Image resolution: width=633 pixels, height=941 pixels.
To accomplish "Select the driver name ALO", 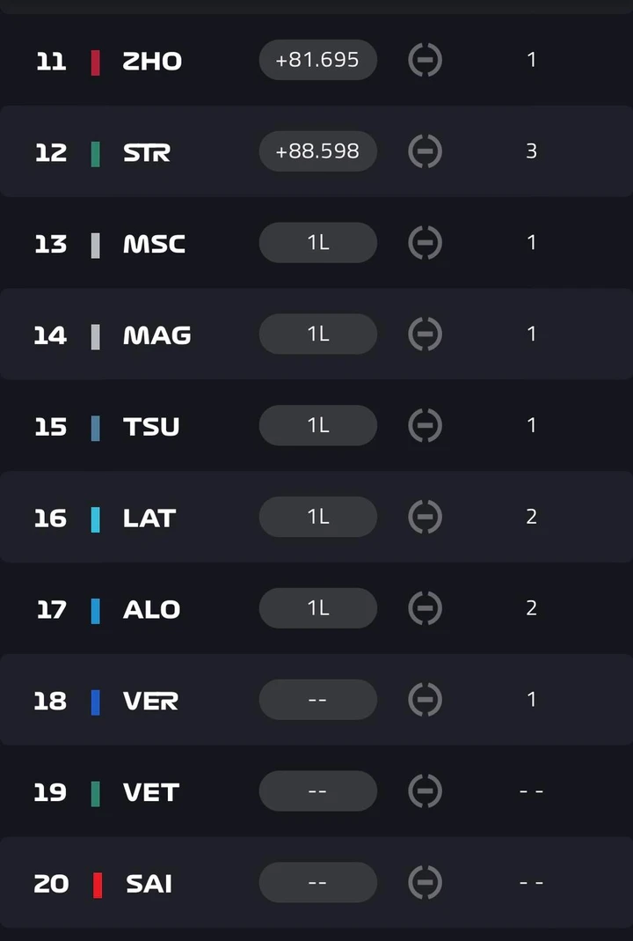I will 151,610.
